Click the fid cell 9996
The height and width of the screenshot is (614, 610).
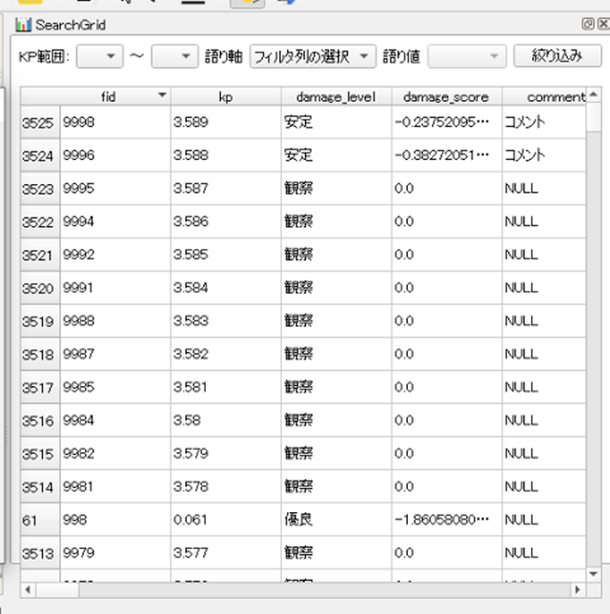click(114, 155)
